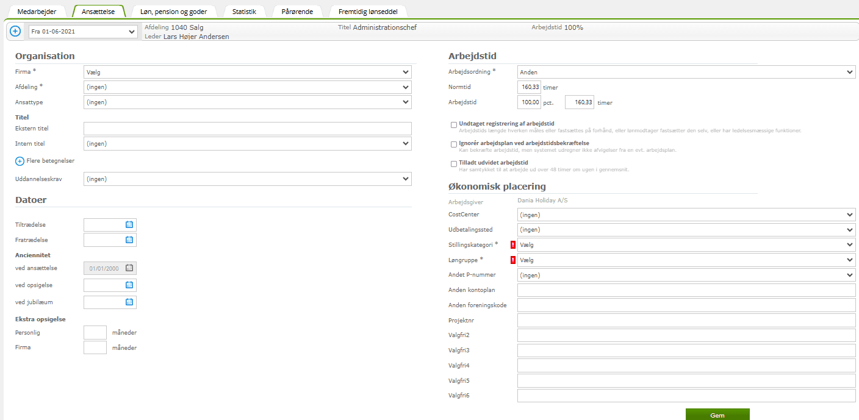Click the Projektnr input field

click(686, 320)
